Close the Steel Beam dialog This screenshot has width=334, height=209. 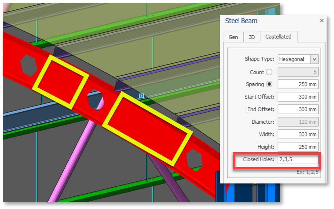point(322,21)
